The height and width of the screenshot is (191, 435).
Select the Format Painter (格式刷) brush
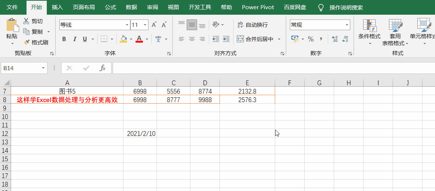click(27, 43)
